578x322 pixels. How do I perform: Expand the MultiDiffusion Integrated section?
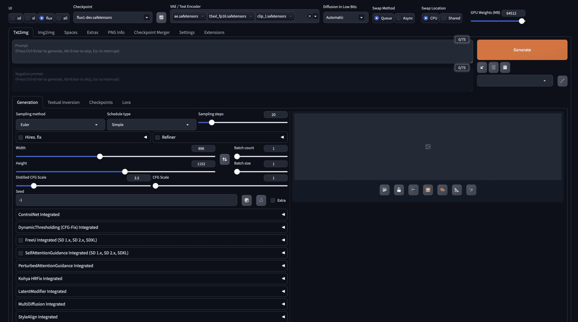click(151, 304)
